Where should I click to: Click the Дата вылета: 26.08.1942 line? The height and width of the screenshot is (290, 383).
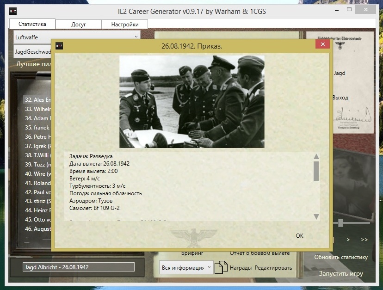tap(99, 164)
